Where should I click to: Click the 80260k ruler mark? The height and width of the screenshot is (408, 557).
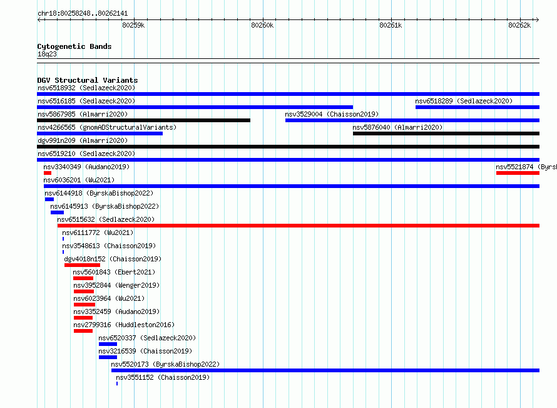[x=262, y=25]
